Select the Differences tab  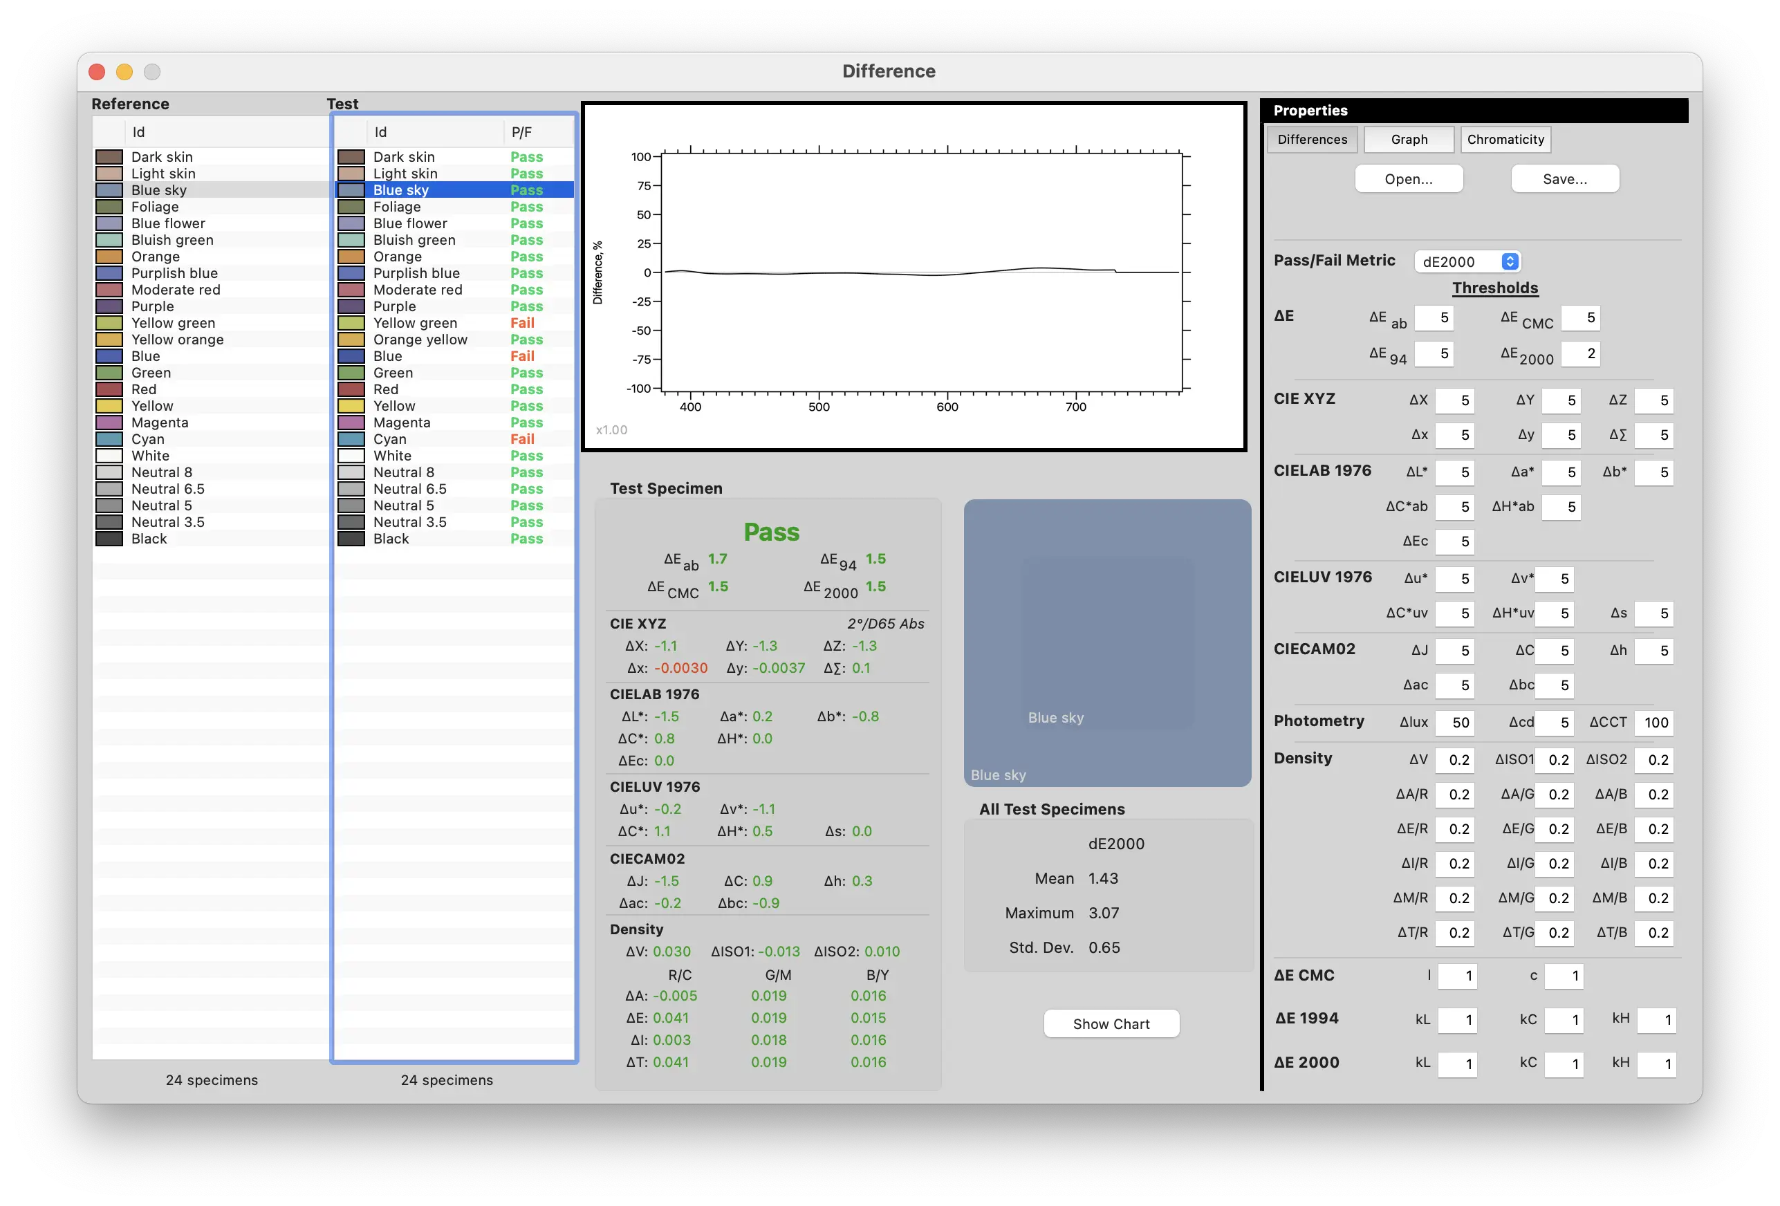1312,140
